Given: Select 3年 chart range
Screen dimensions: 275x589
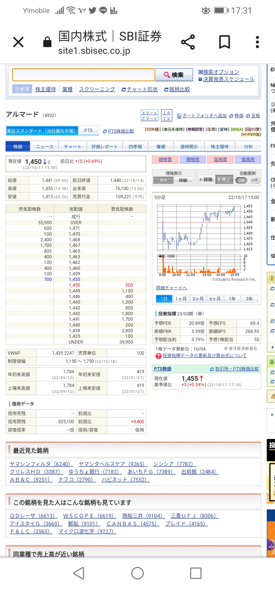Looking at the screenshot, I should [x=249, y=299].
